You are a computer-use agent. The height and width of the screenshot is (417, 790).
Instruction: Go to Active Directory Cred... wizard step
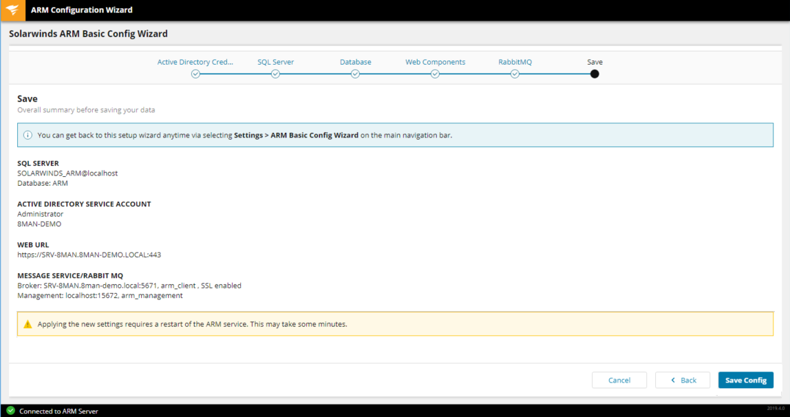[x=195, y=62]
